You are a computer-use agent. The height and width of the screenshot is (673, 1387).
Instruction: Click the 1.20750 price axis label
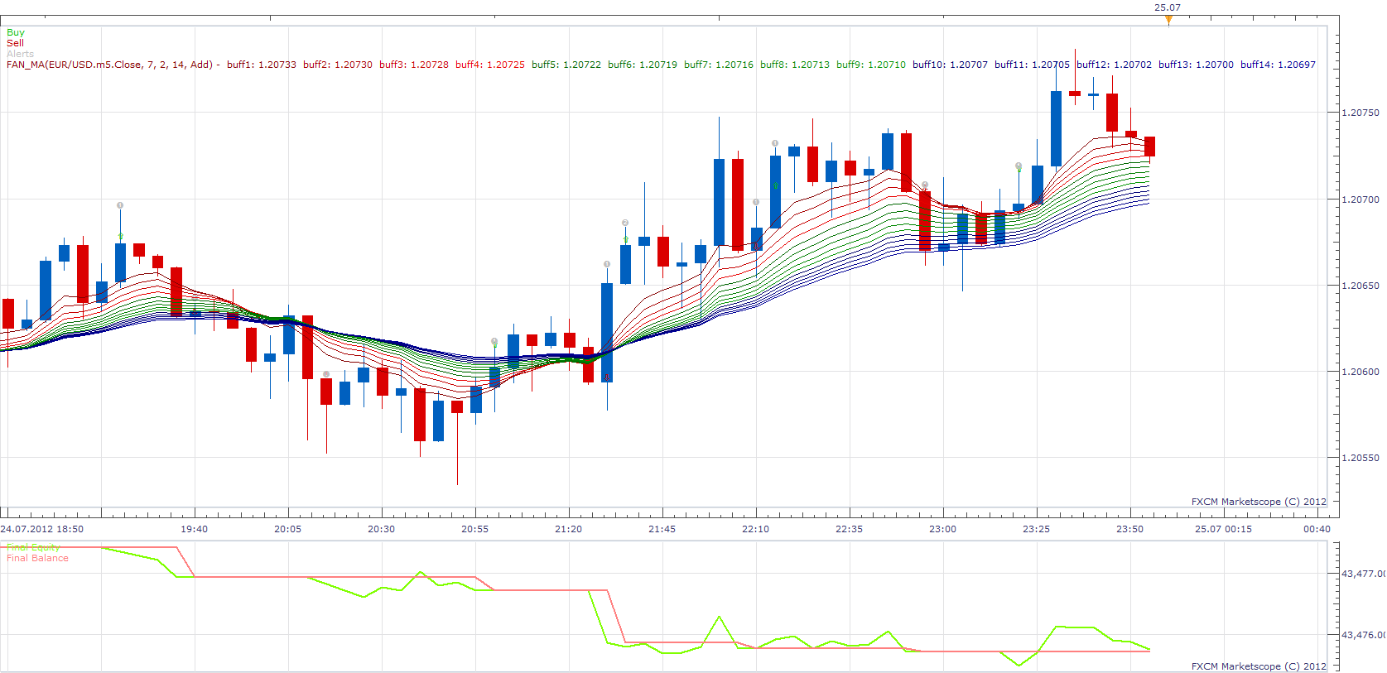tap(1361, 113)
